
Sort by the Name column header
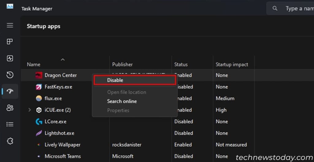(34, 64)
